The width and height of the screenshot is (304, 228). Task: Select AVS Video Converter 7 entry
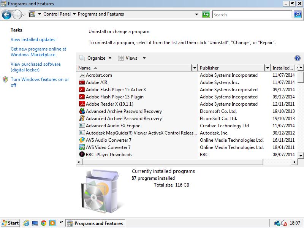(x=108, y=147)
